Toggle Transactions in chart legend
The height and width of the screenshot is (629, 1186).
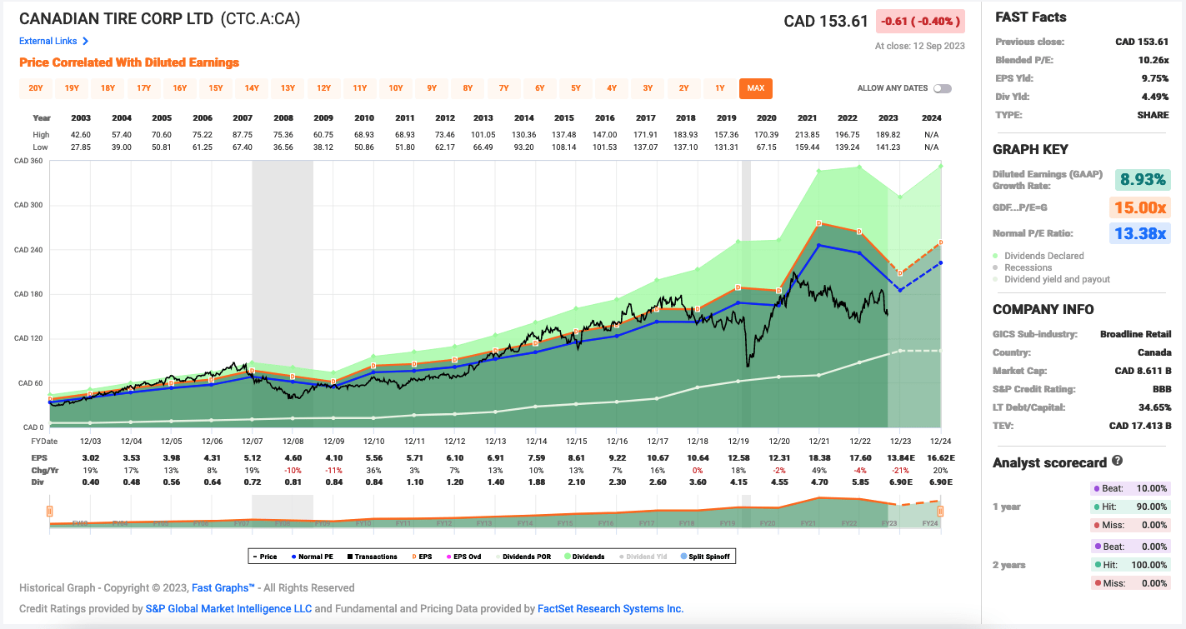(372, 557)
